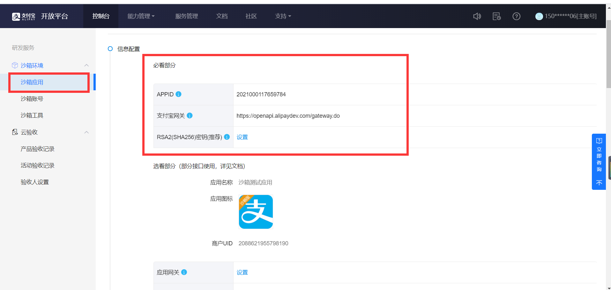Click the back-to-top arrow icon
This screenshot has width=611, height=290.
tap(599, 183)
